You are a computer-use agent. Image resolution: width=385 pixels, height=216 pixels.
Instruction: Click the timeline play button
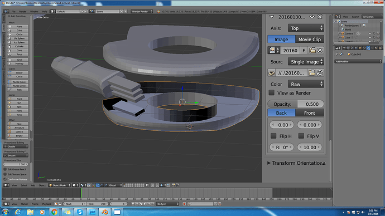(145, 204)
